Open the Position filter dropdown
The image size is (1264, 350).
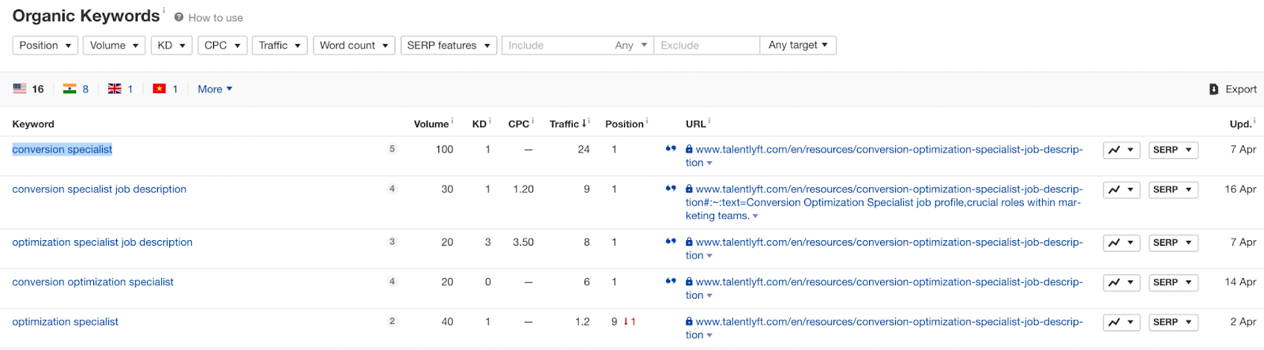(x=45, y=46)
